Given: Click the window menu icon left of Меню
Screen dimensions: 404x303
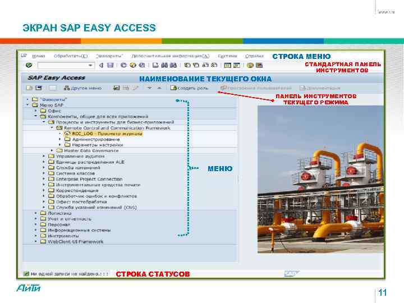Looking at the screenshot, I should [x=24, y=56].
